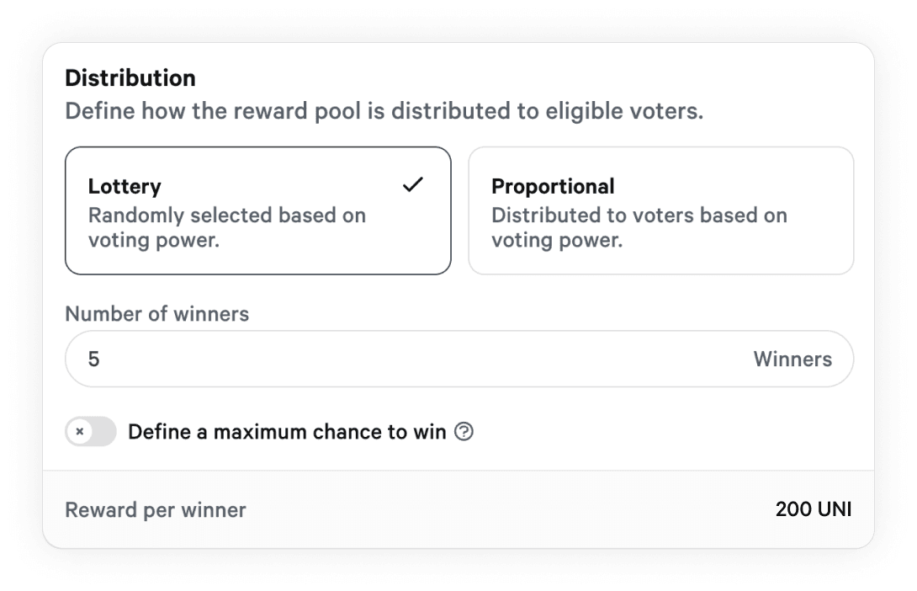Click the x knob inside the toggle
Screen dimensions: 917x591
pos(80,432)
